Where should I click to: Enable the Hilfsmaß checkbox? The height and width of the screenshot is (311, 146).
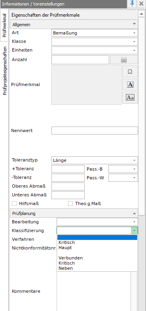click(14, 203)
